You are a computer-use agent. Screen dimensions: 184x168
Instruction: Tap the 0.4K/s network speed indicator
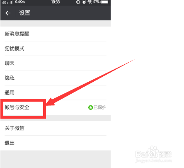(20, 2)
